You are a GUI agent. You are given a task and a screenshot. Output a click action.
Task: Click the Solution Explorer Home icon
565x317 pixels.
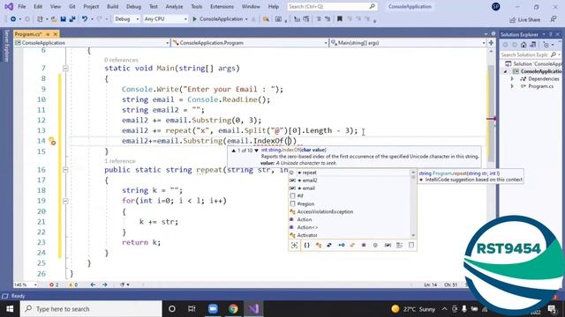(x=524, y=45)
